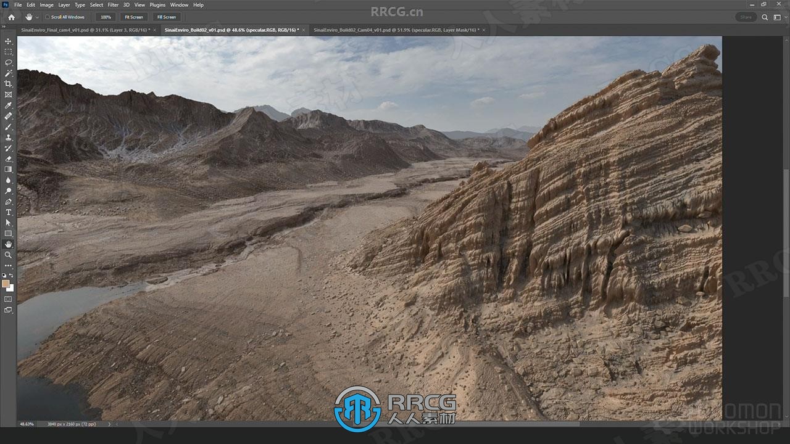This screenshot has width=790, height=444.
Task: Select the Hand tool in toolbox
Action: click(x=8, y=244)
